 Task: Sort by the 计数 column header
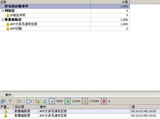pyautogui.click(x=110, y=2)
